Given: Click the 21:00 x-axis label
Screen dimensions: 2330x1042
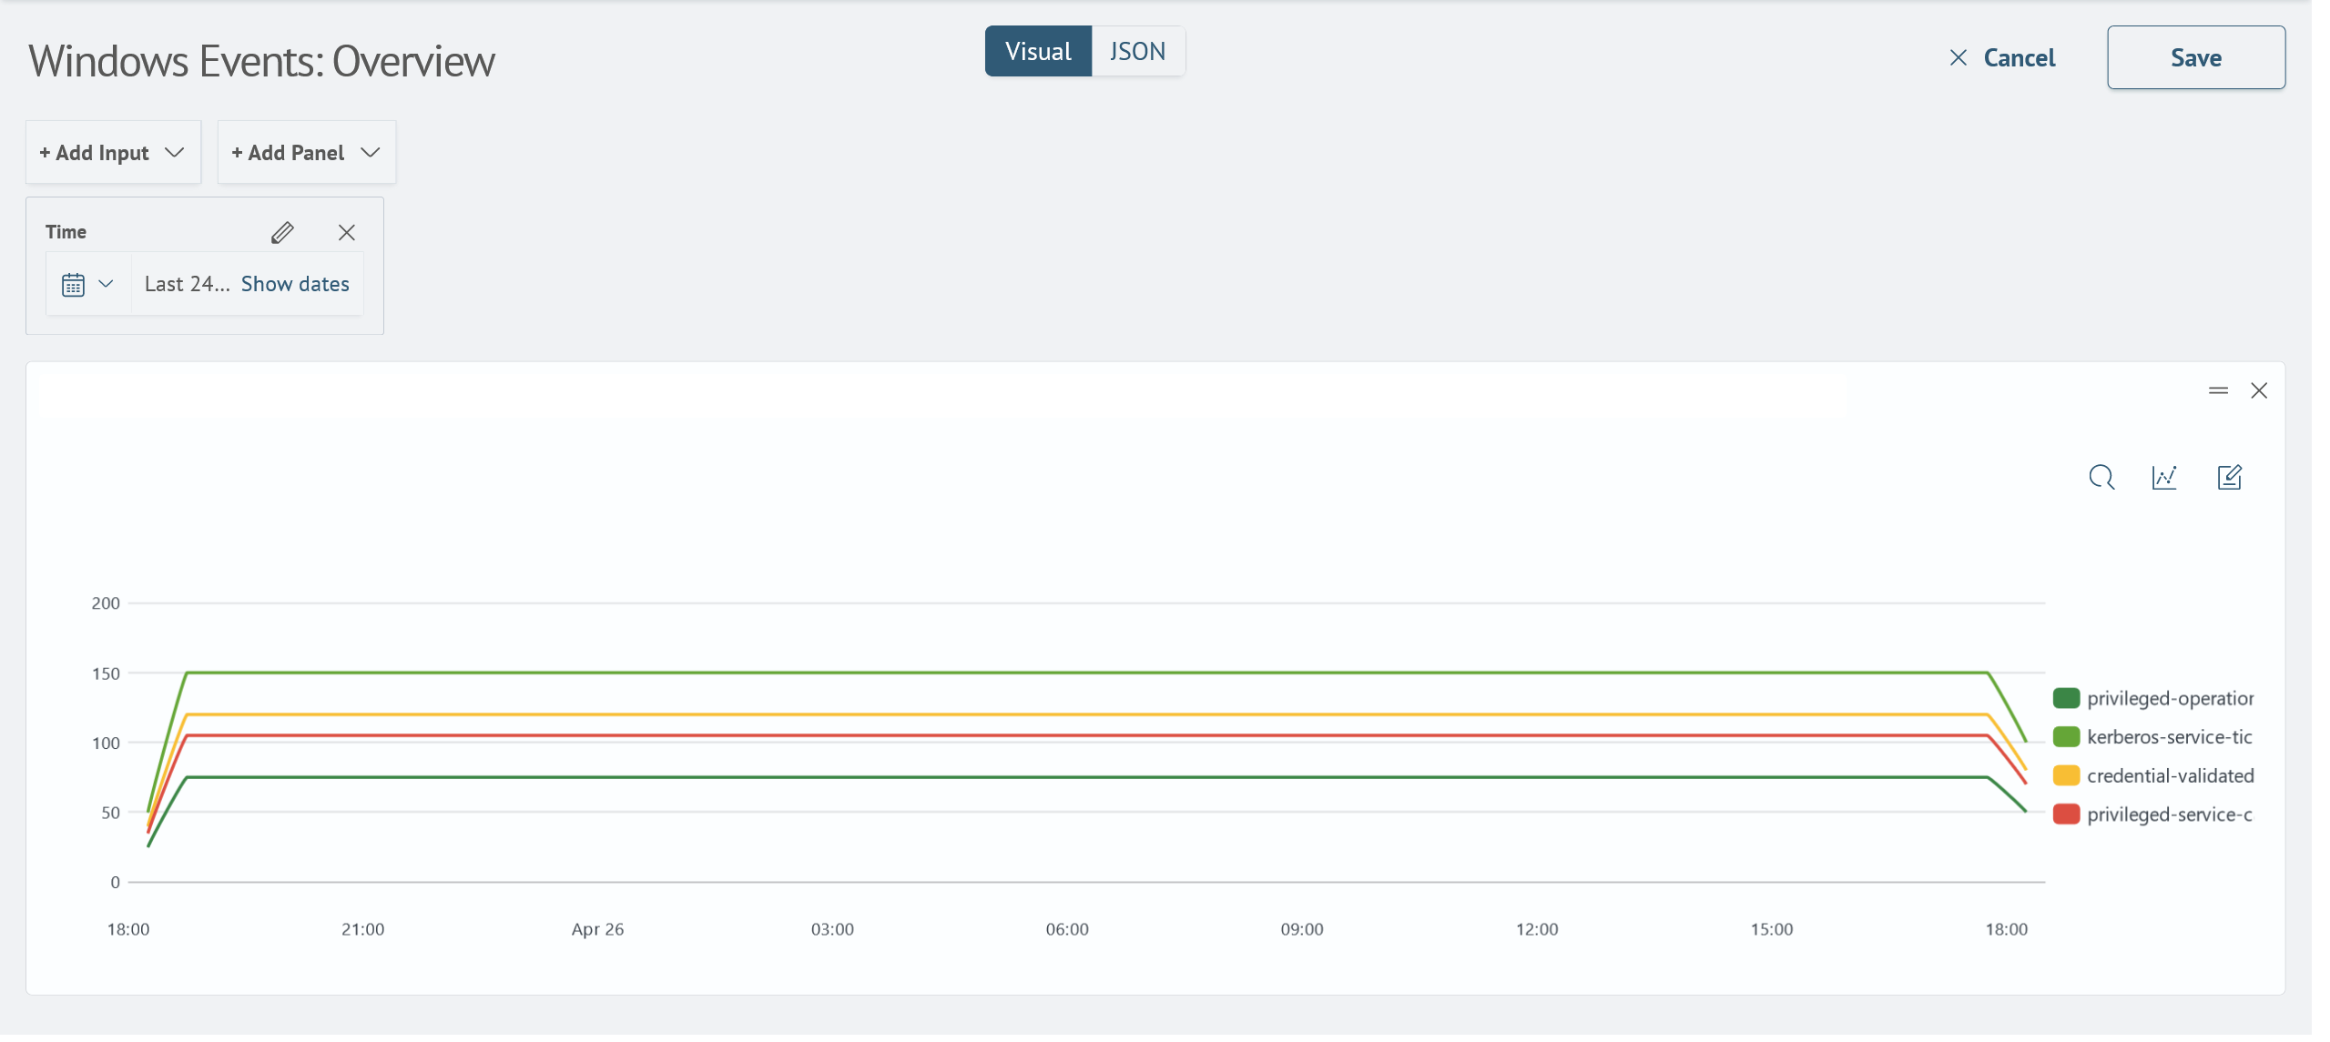Looking at the screenshot, I should coord(363,930).
